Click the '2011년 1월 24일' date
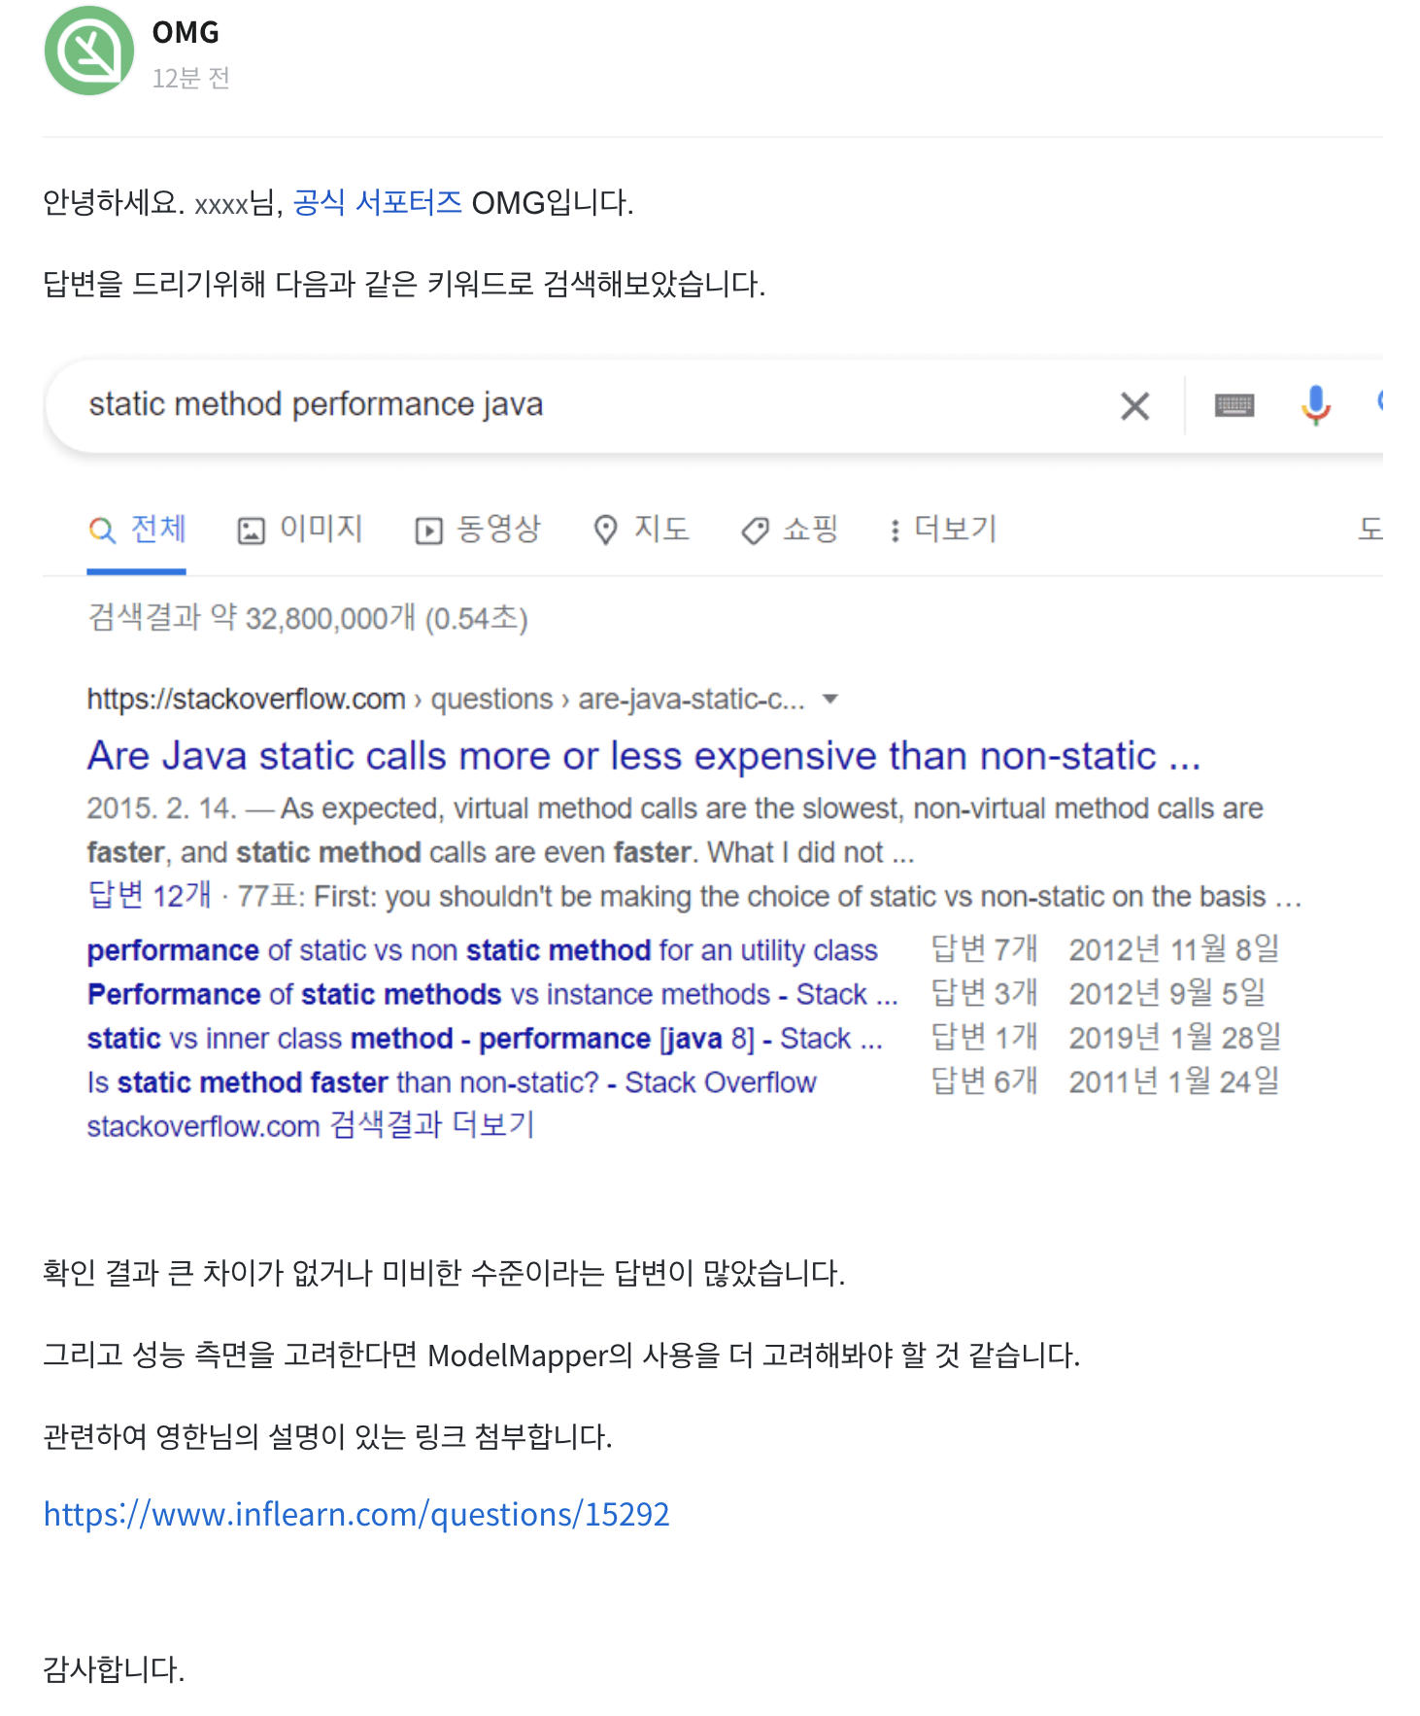The width and height of the screenshot is (1420, 1716). tap(1174, 1081)
